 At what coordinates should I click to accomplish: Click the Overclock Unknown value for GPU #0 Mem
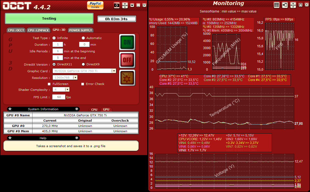coord(120,131)
